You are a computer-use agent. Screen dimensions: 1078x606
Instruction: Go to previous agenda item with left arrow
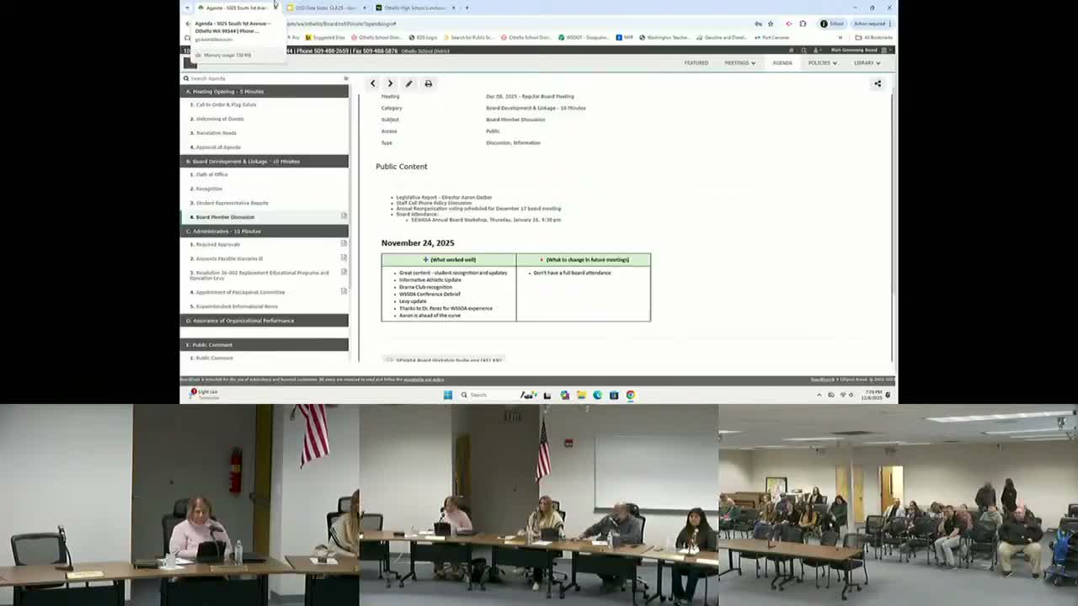(372, 83)
